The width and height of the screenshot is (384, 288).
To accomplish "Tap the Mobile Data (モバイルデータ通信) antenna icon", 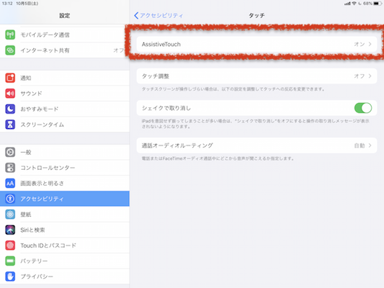I will click(x=10, y=35).
